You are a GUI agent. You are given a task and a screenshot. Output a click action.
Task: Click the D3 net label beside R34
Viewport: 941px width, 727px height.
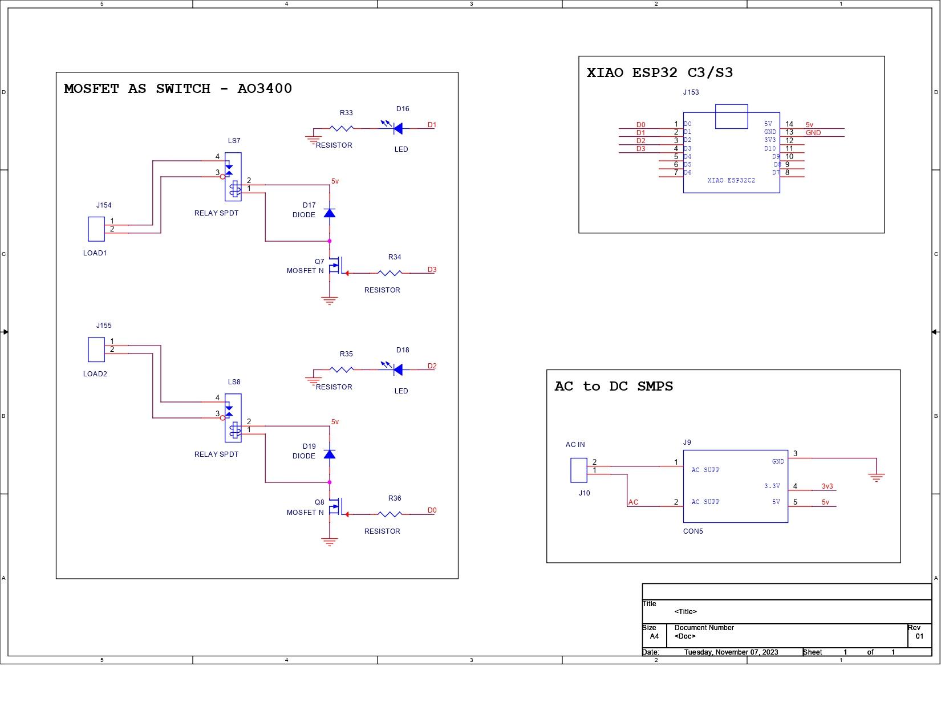tap(432, 270)
